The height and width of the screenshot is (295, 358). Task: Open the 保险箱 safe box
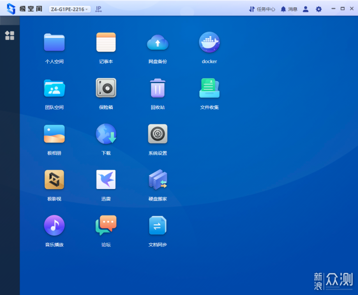[106, 88]
